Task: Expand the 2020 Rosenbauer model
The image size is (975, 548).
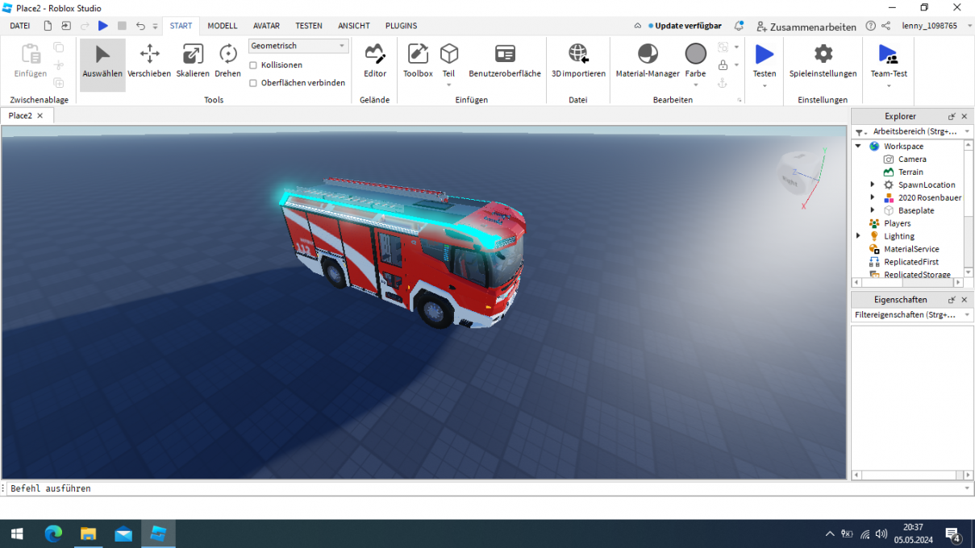Action: (x=873, y=197)
